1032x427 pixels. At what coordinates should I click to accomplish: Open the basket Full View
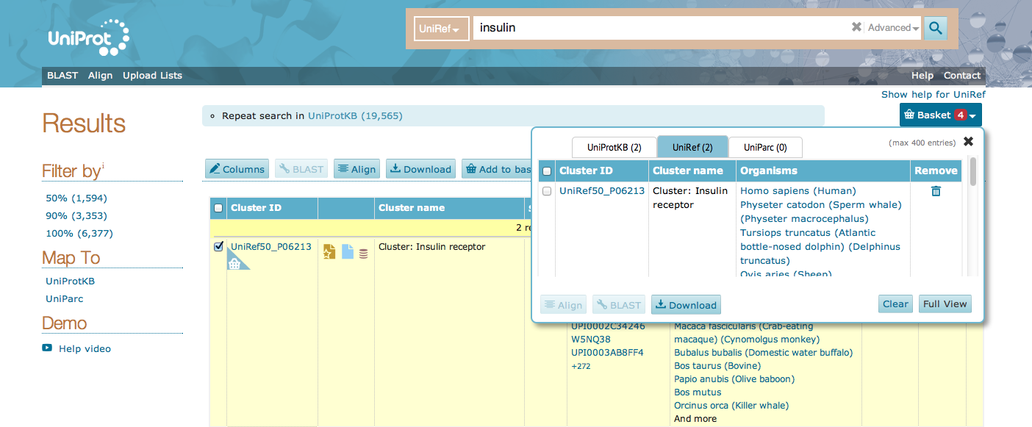click(945, 304)
